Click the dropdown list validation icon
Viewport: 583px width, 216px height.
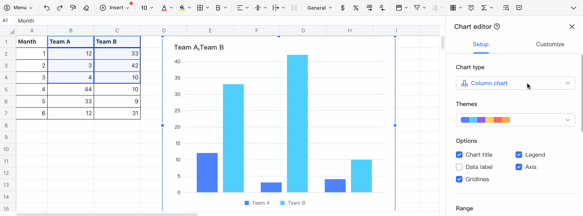(471, 8)
